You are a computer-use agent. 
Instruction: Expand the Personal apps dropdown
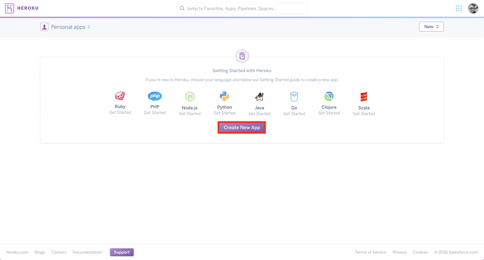(71, 27)
